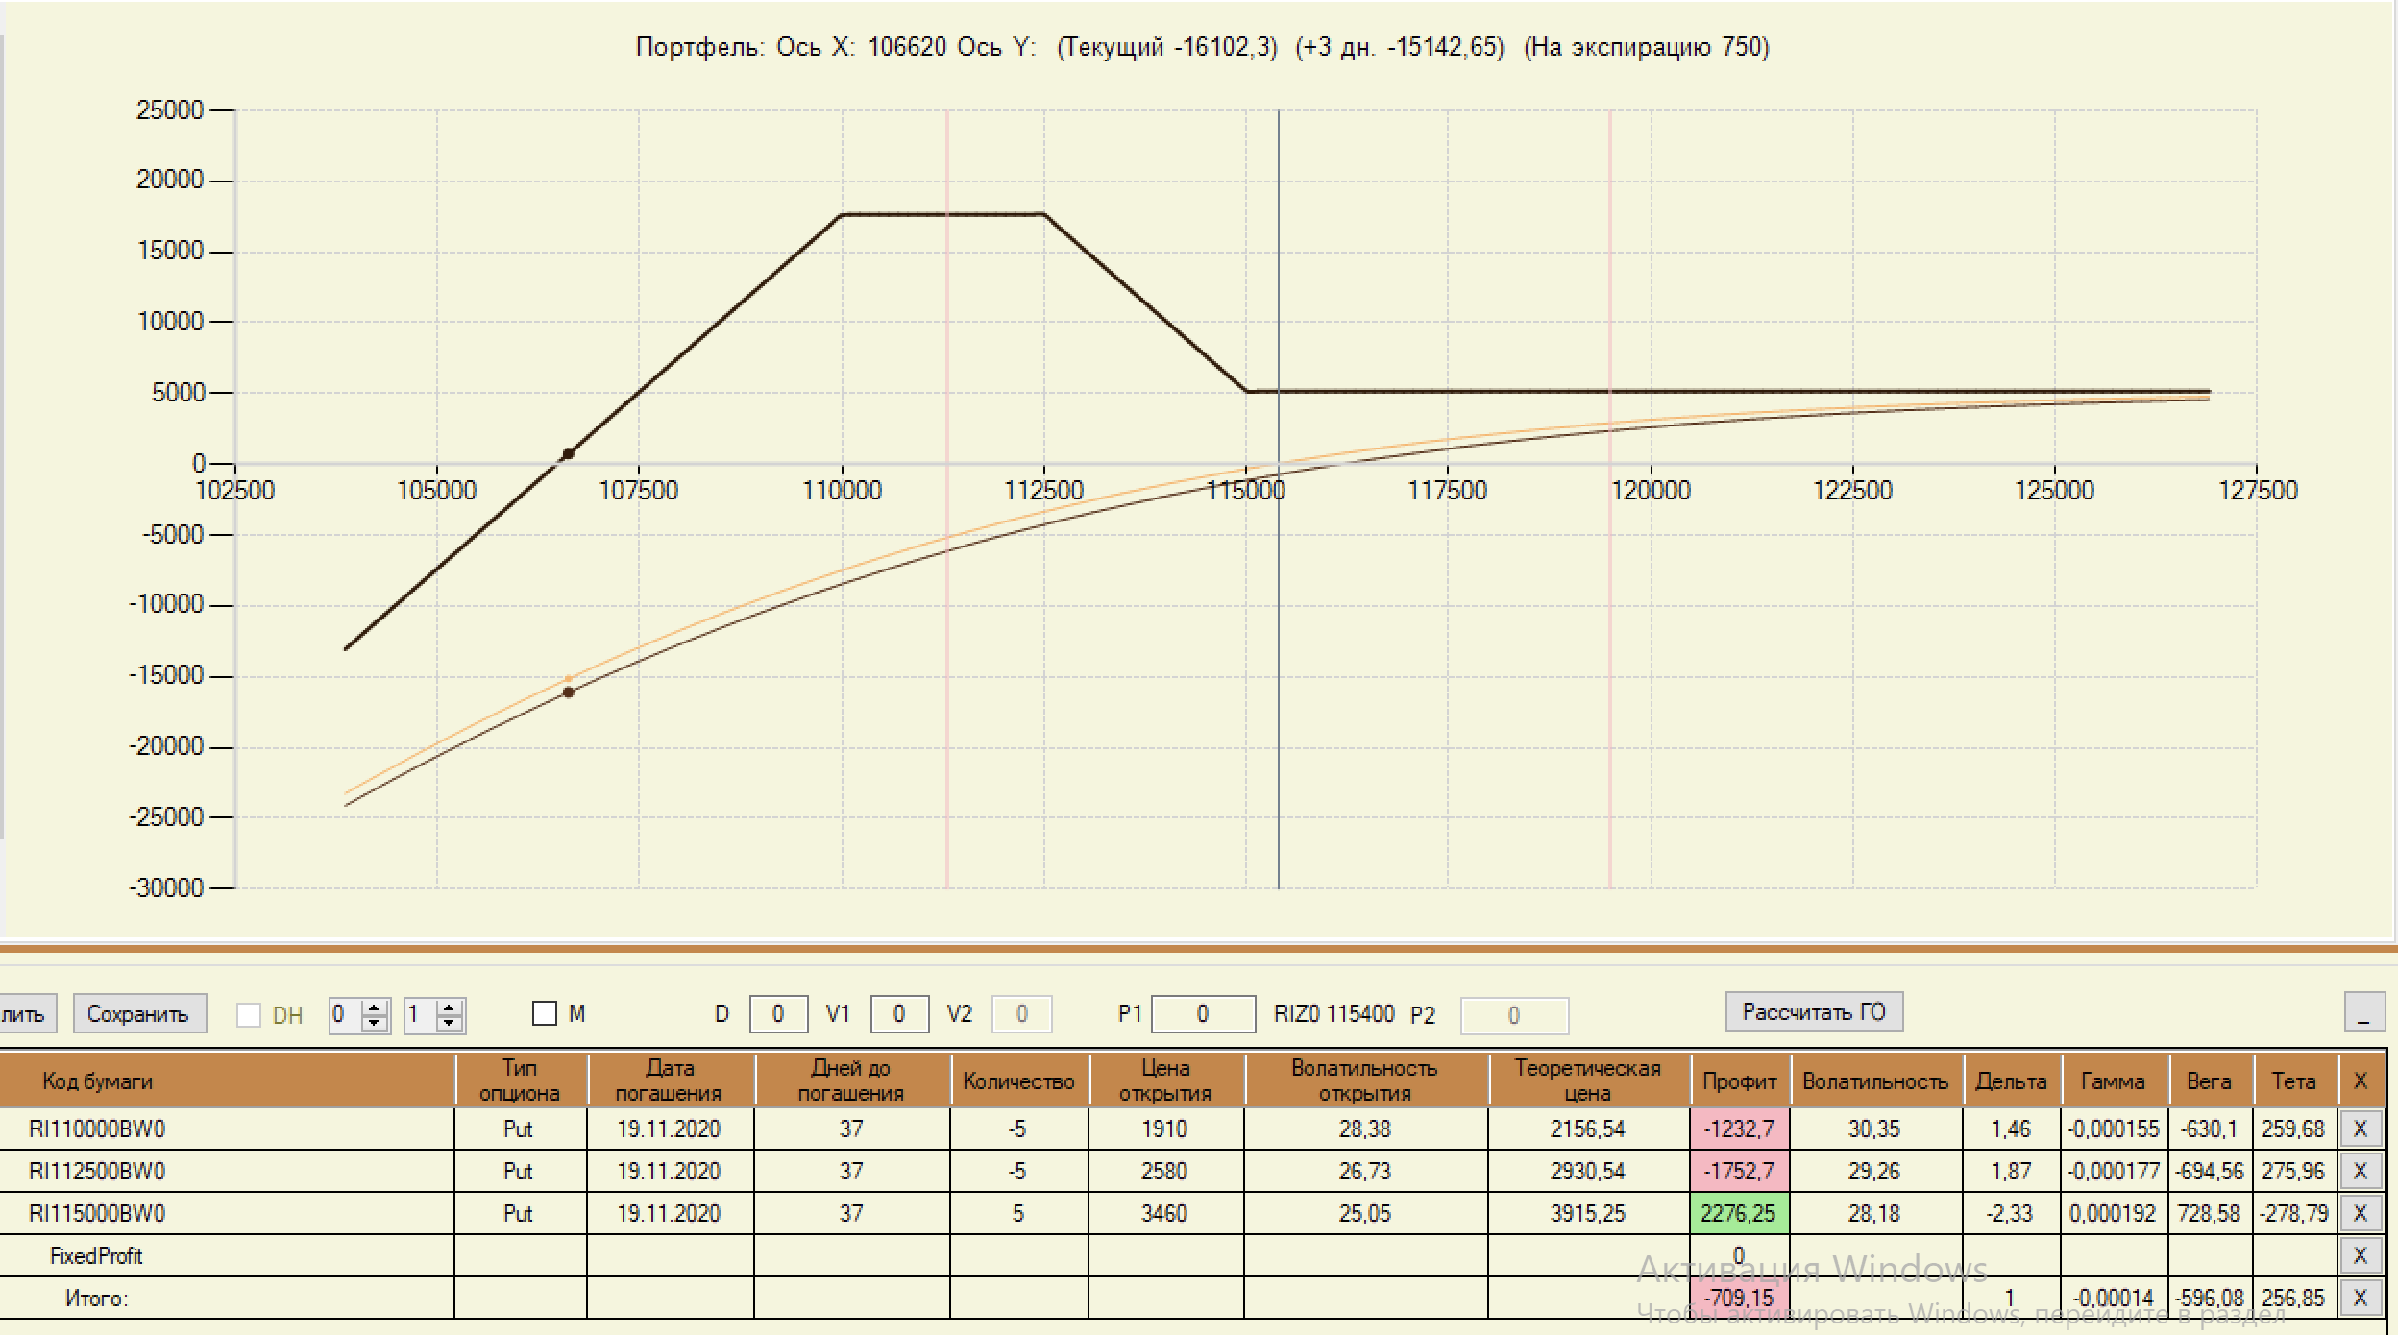Screen dimensions: 2398x1335
Task: Click X on the FixedProfit row
Action: point(2360,1255)
